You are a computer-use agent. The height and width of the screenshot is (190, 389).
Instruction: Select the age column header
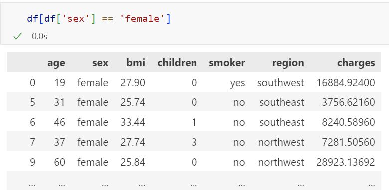[x=56, y=63]
